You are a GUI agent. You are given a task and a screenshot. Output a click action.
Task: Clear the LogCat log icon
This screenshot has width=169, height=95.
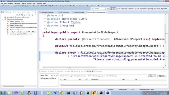click(x=160, y=76)
